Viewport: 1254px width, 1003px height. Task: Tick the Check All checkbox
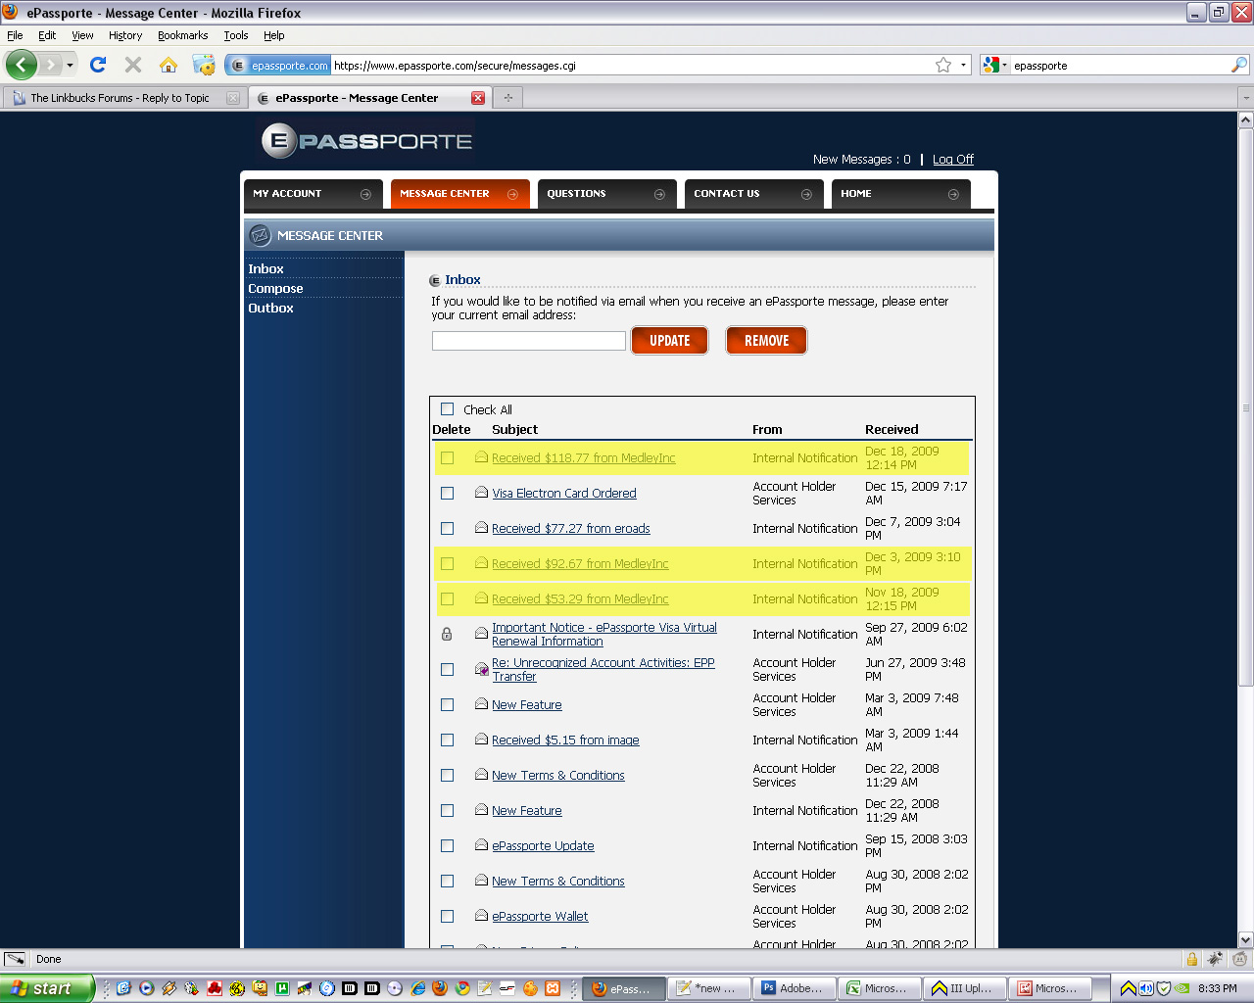448,409
